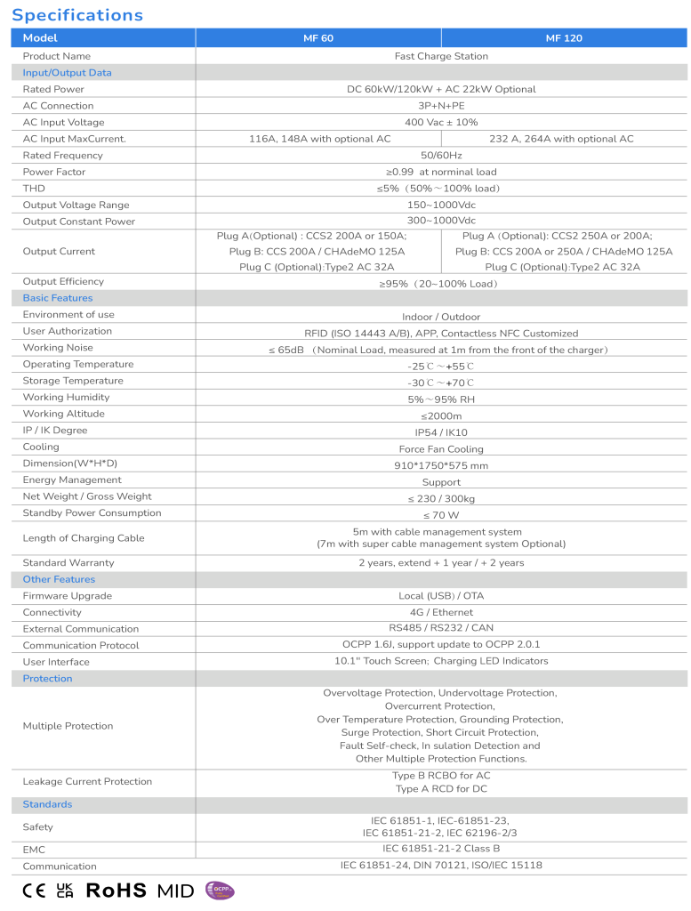The image size is (691, 911).
Task: Click the Force Fan Cooling value
Action: pos(441,449)
